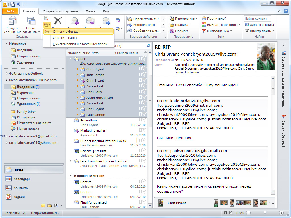Choose Очистка папки и вложенных папок
The image size is (291, 218).
point(78,44)
